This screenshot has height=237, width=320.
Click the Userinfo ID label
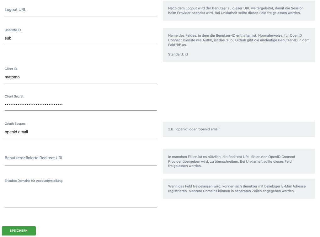13,30
